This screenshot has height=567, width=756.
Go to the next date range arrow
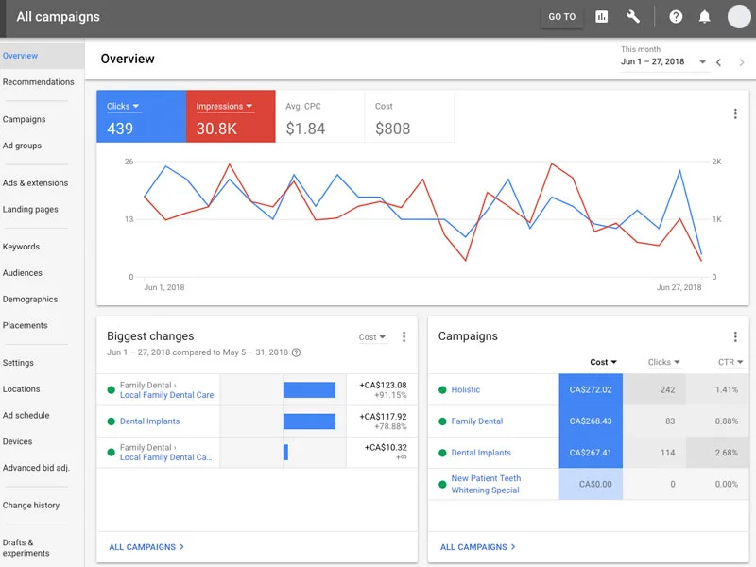tap(742, 62)
